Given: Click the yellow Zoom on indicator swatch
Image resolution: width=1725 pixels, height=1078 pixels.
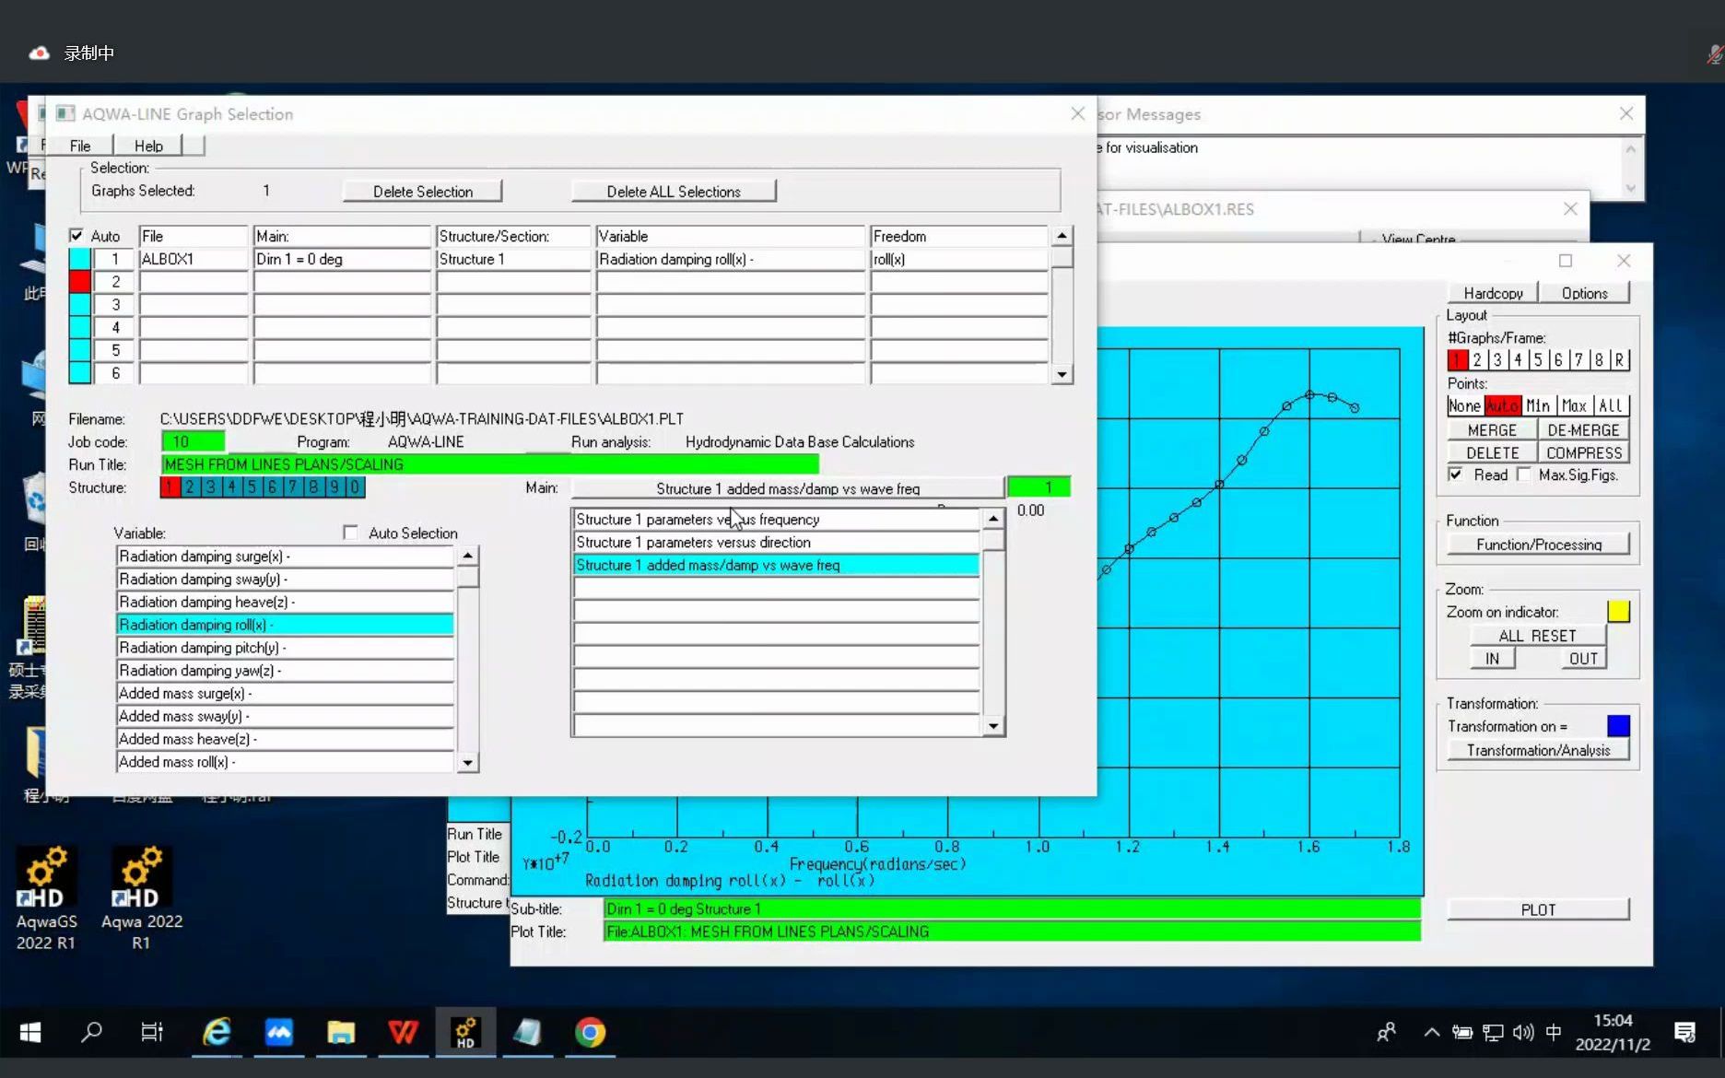Looking at the screenshot, I should [1619, 611].
